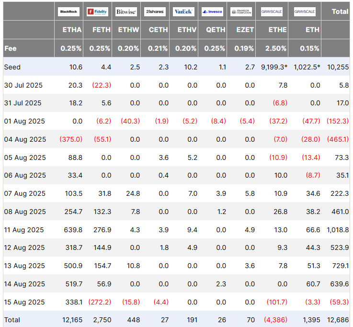Select the Bitwise logo

126,11
